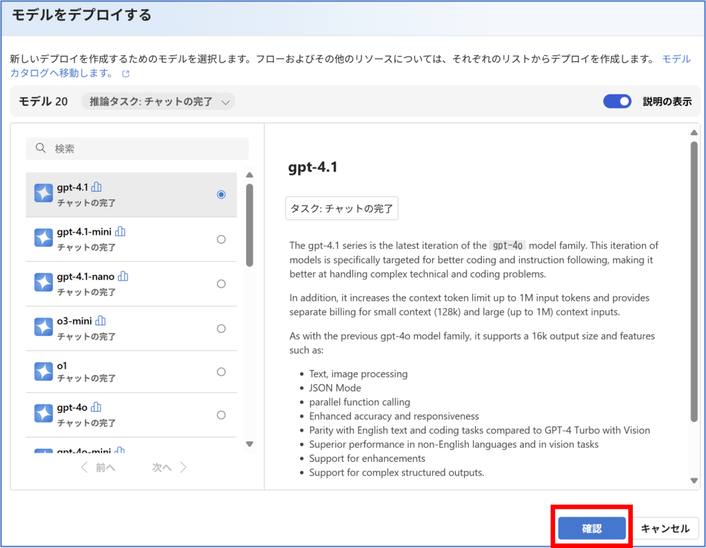Click the model list scrollbar thumb
Image resolution: width=706 pixels, height=548 pixels.
(250, 225)
